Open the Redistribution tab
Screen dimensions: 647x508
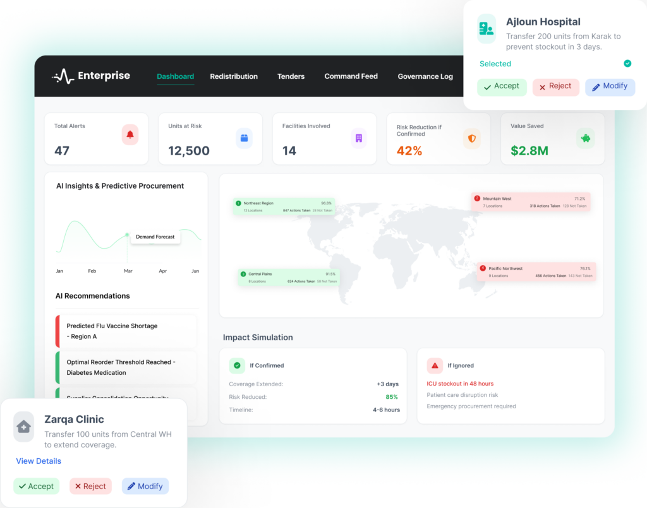(234, 76)
